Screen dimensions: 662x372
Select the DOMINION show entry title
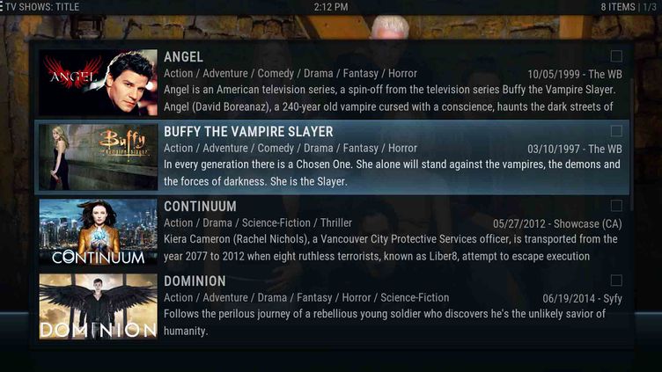coord(195,281)
